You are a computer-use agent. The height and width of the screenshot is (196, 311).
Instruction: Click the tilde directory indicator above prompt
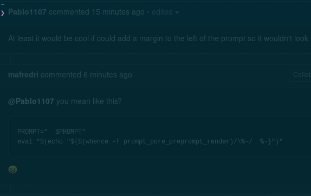2,4
